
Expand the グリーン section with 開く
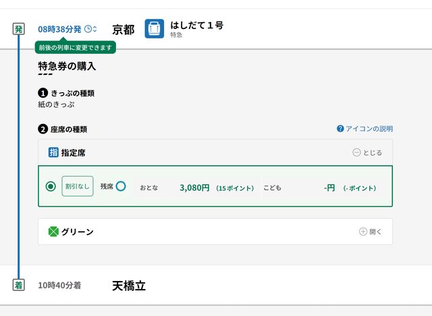[x=371, y=232]
